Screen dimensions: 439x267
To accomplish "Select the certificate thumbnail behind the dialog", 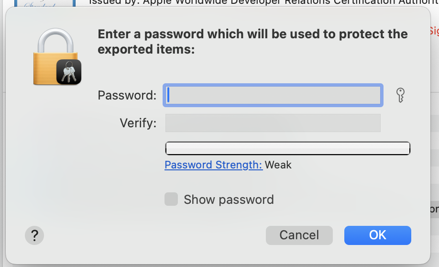I will click(x=45, y=3).
